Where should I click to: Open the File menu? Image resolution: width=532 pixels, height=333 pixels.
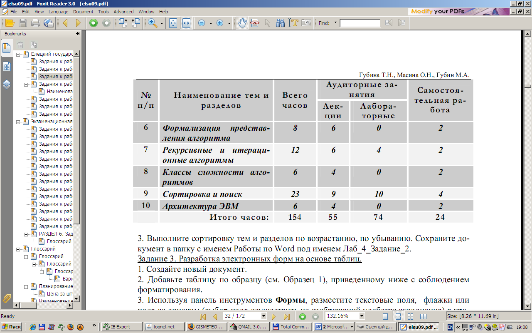pos(13,12)
